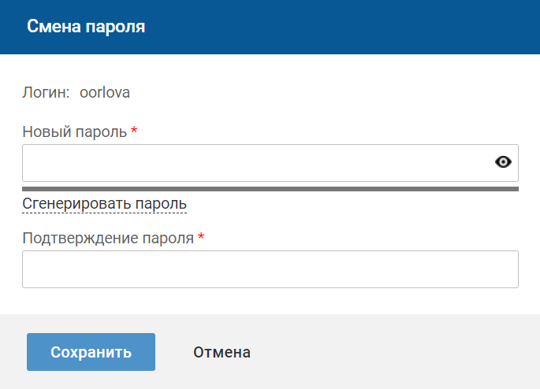Click the gray password strength bar
The height and width of the screenshot is (389, 540).
pos(270,189)
